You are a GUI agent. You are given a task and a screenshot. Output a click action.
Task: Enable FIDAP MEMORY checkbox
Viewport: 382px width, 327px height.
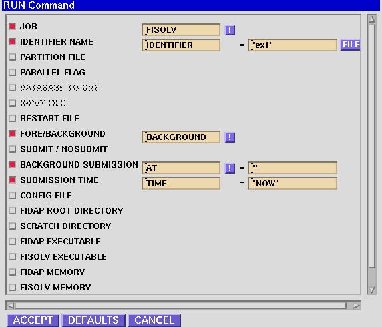coord(12,272)
